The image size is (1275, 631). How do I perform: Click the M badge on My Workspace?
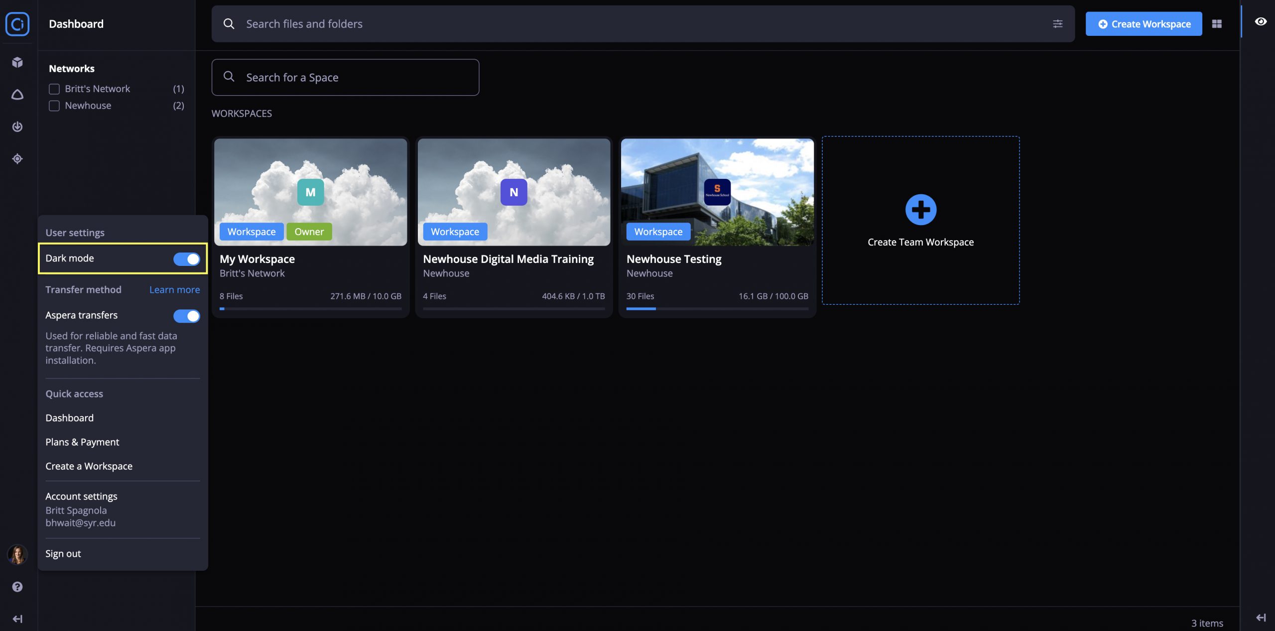(310, 192)
